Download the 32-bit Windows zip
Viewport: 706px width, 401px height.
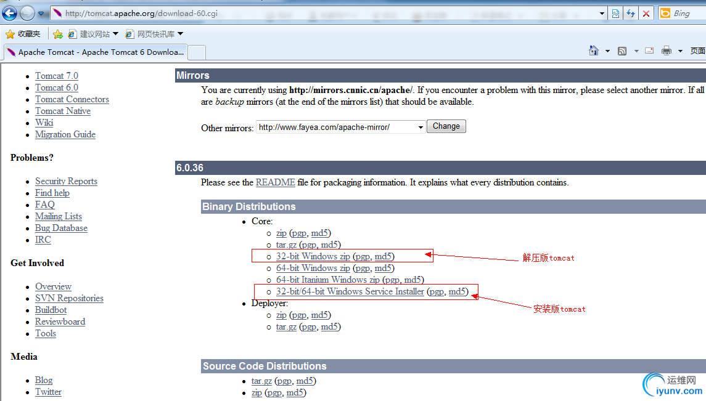(x=313, y=257)
